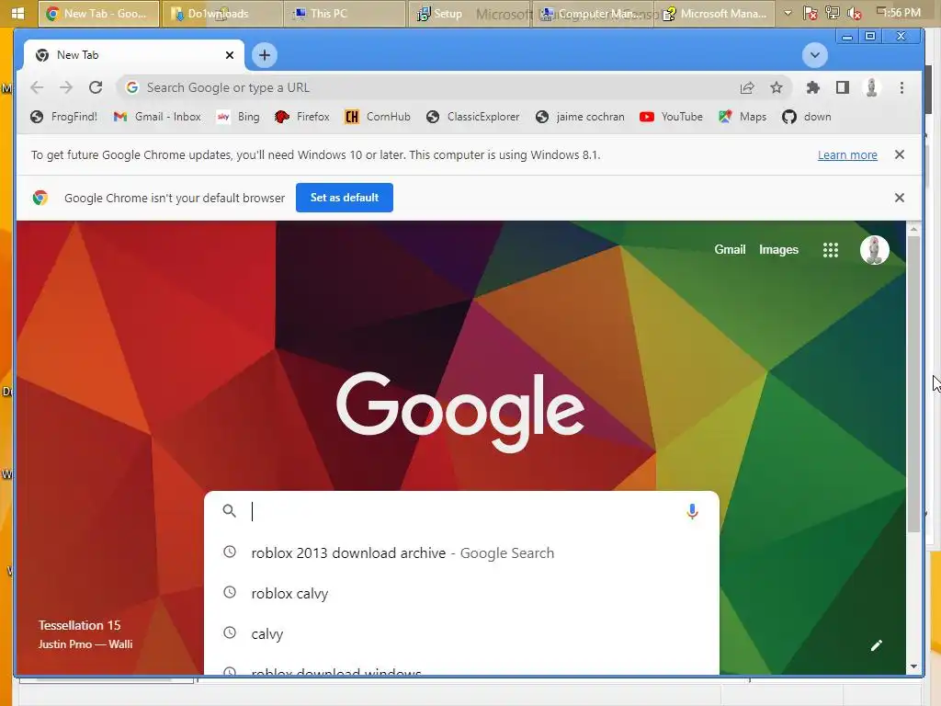Screen dimensions: 941x706
Task: Open the Windows Start button
Action: pos(17,13)
